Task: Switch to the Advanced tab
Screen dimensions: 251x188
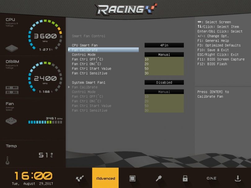Action: point(105,178)
